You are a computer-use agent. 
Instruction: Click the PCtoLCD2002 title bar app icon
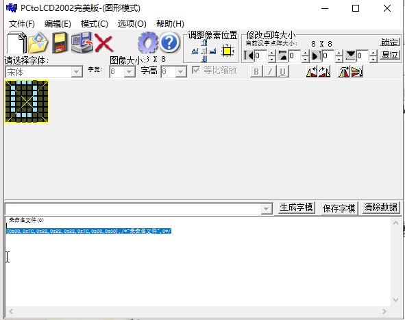click(12, 8)
